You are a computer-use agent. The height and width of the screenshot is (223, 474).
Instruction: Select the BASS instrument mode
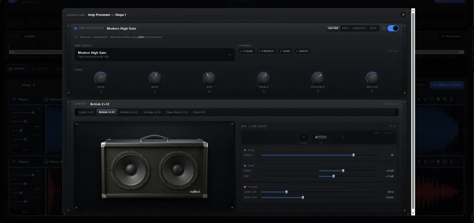coord(345,28)
